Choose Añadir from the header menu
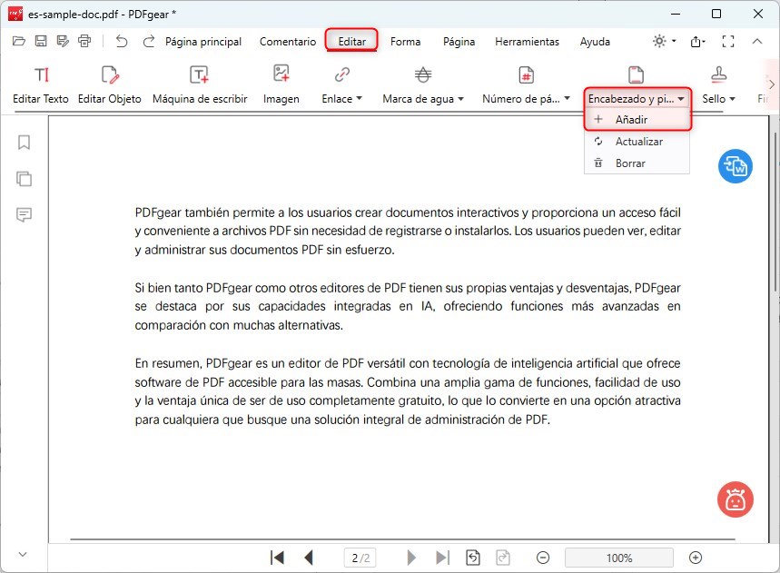The image size is (780, 573). tap(637, 119)
